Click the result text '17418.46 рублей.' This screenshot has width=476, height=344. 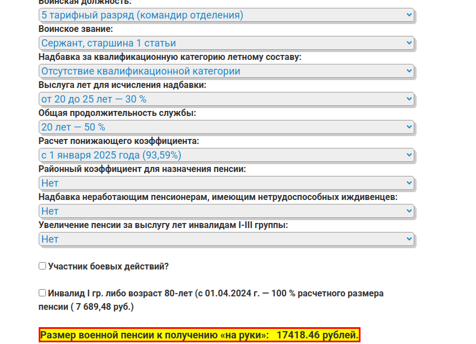click(x=317, y=335)
